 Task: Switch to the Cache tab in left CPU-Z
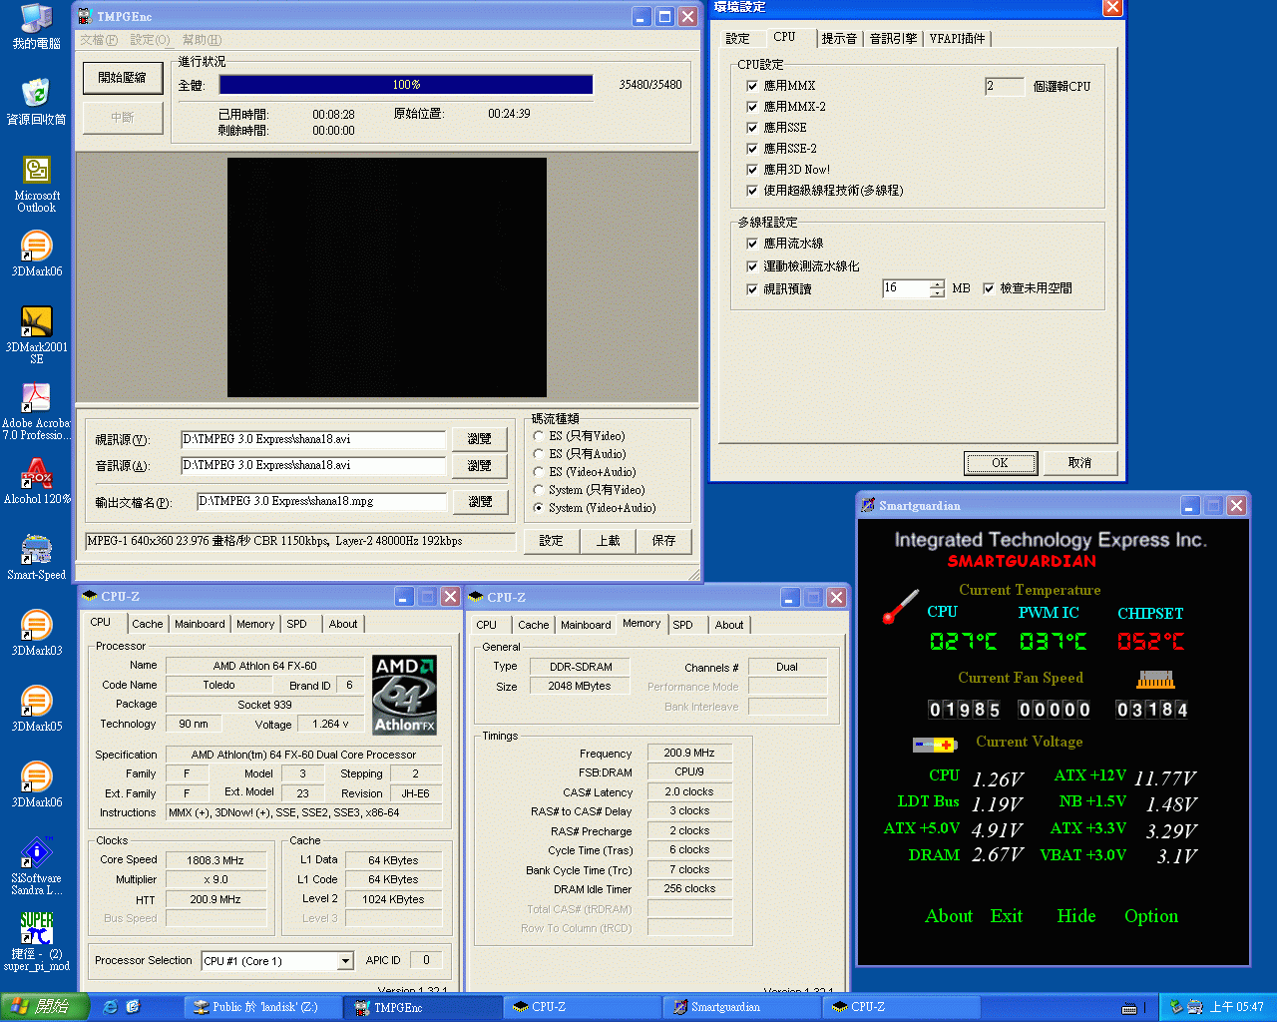tap(148, 624)
